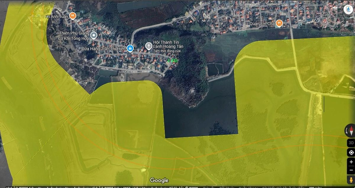Click the 'Cửa Hàng Trần Thị Hiền' label
Viewport: 355px width, 188px height.
point(104,49)
